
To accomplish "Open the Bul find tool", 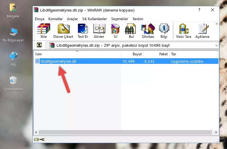I will click(x=131, y=31).
